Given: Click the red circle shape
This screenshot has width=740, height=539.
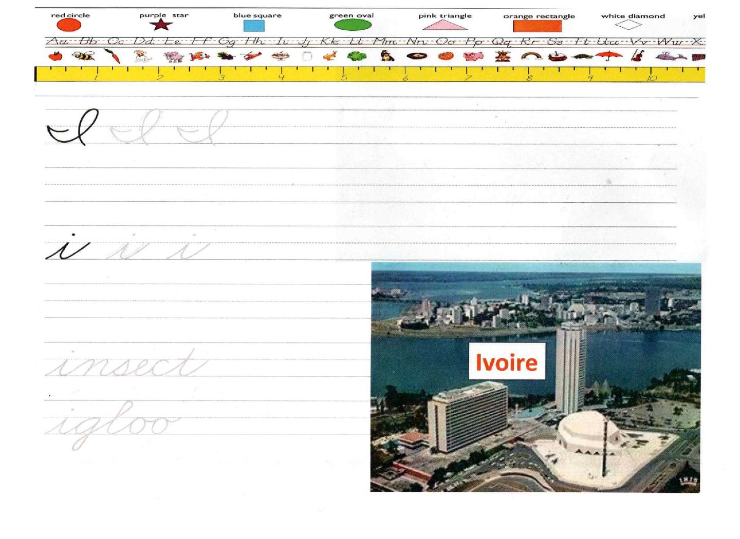Looking at the screenshot, I should click(x=69, y=25).
